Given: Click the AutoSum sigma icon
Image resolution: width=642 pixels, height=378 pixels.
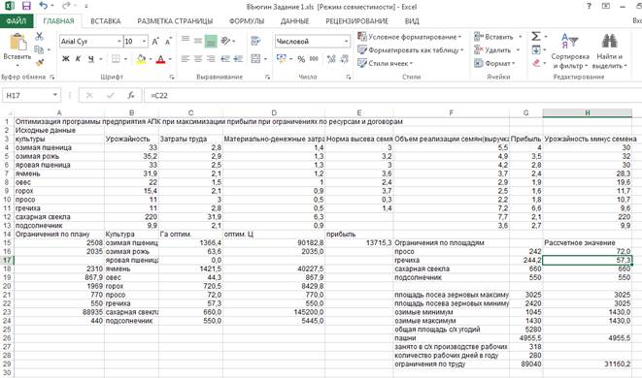Looking at the screenshot, I should coord(536,37).
